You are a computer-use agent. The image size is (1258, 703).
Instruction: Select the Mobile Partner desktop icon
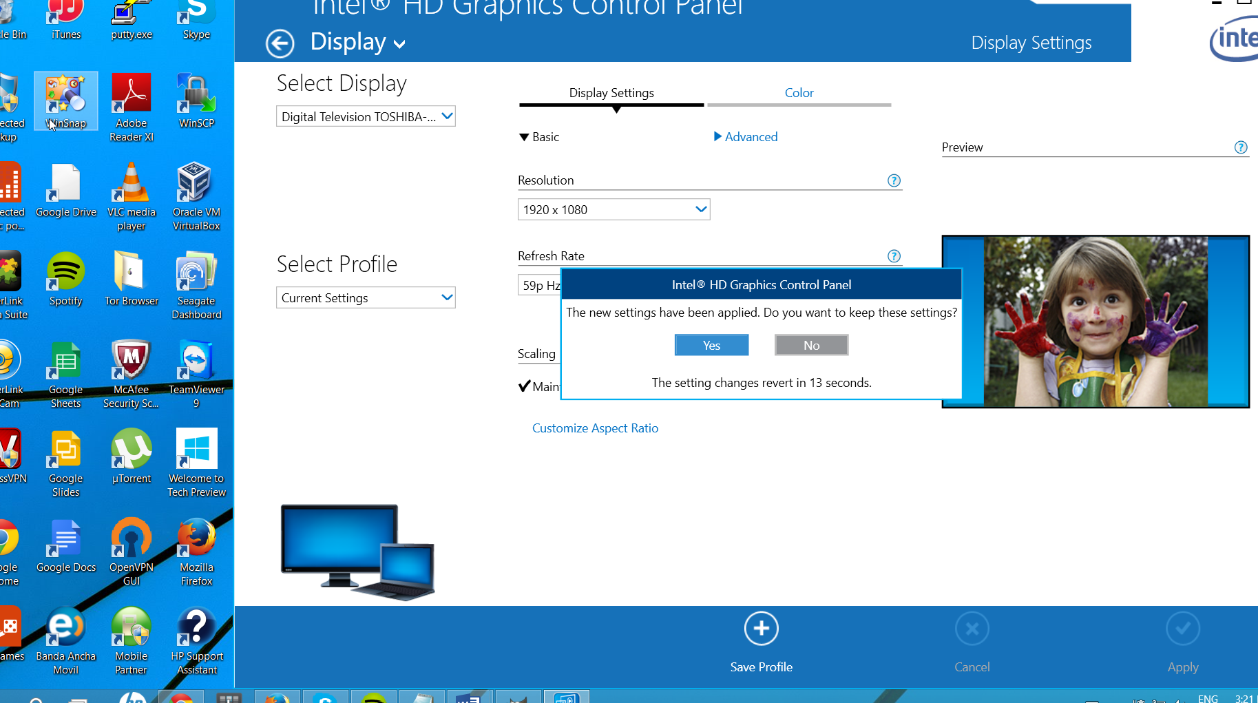point(132,640)
